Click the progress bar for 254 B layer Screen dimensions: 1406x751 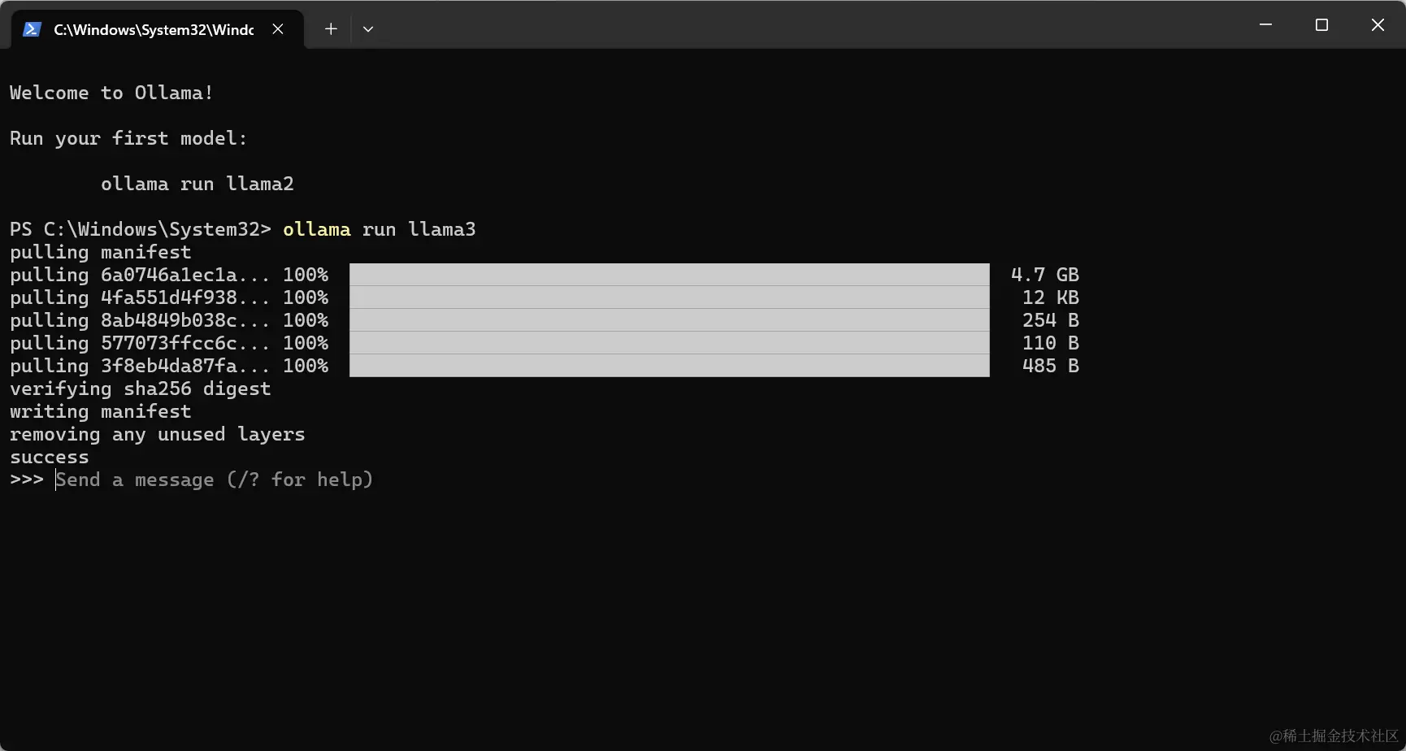[670, 320]
